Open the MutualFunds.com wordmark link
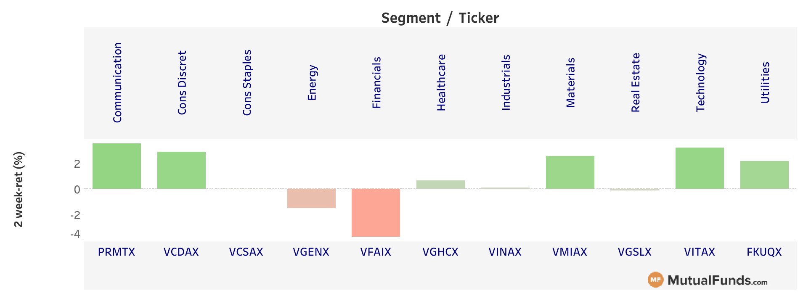Image resolution: width=803 pixels, height=296 pixels. (718, 280)
